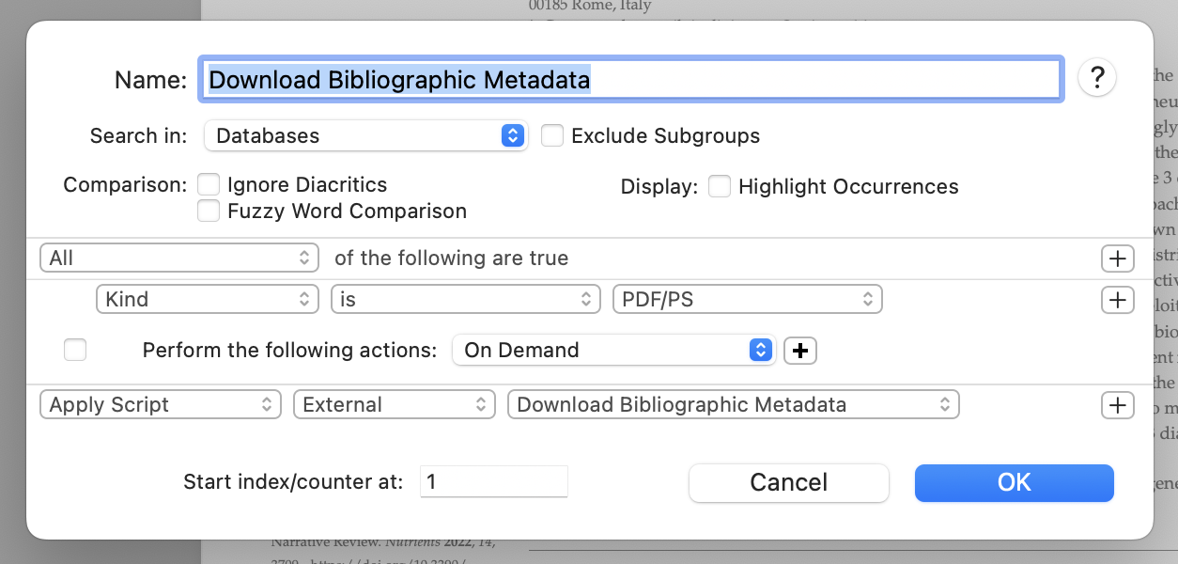
Task: Open the All/Any match dropdown
Action: (x=179, y=258)
